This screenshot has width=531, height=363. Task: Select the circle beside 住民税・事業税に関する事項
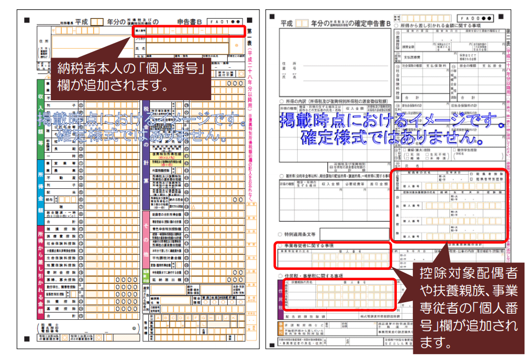(280, 276)
